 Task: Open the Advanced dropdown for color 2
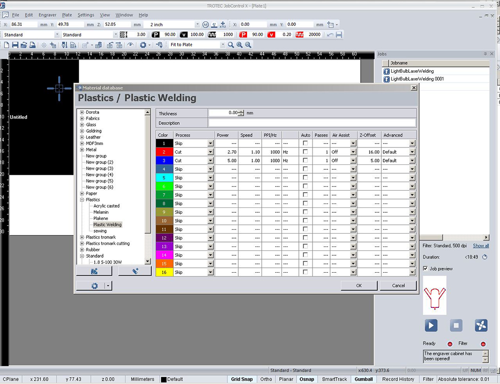(412, 152)
